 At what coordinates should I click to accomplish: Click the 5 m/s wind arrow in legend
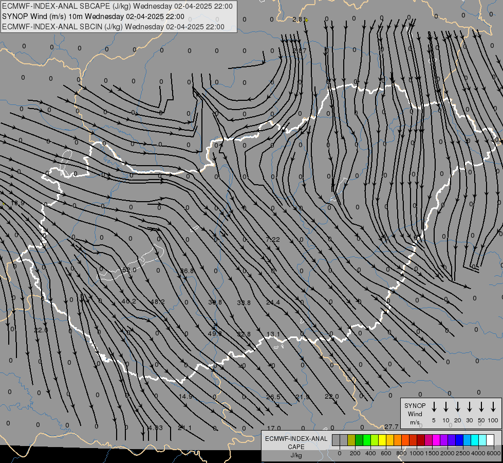click(434, 407)
